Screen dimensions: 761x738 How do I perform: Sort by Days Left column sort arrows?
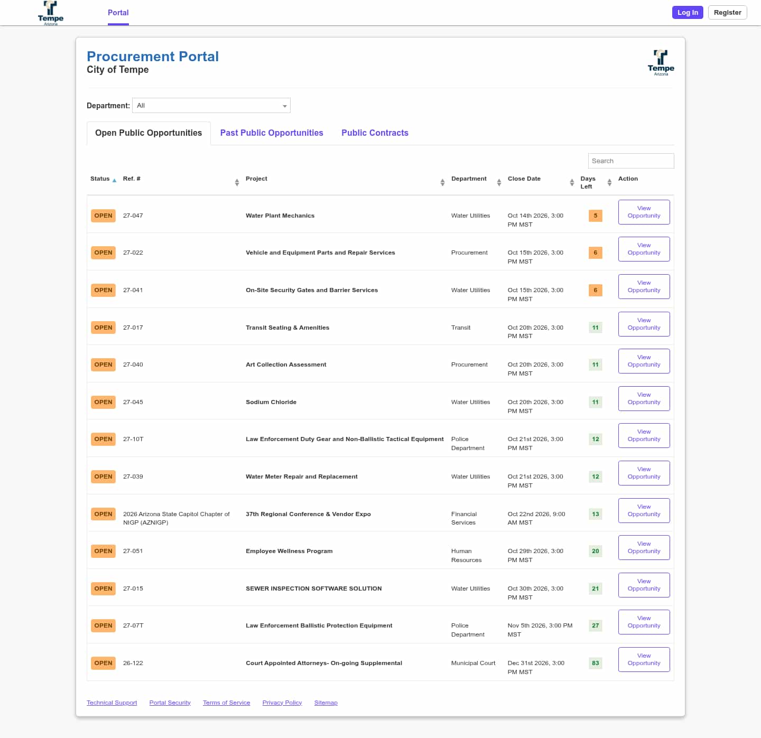pyautogui.click(x=609, y=182)
